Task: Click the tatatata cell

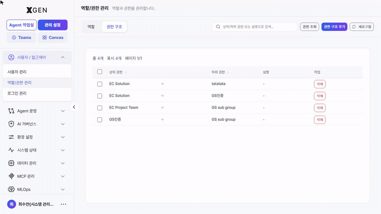Action: [218, 84]
